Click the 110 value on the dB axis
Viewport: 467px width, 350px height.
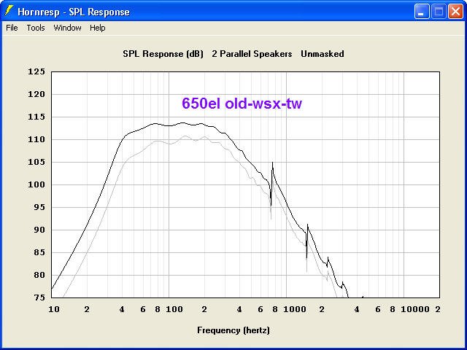[36, 139]
